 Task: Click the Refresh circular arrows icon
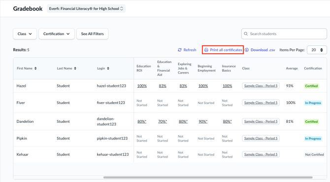(179, 50)
